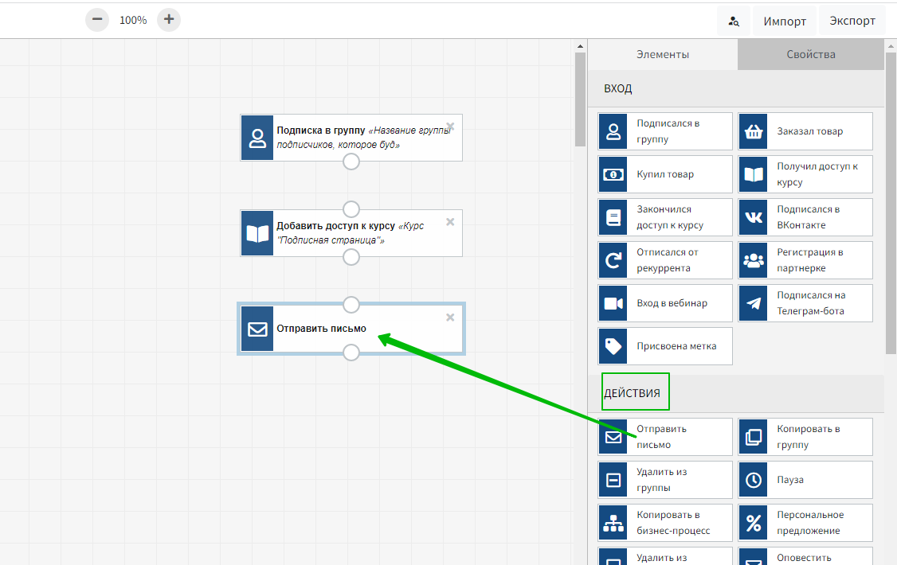Click the canvas vertical scrollbar thumb
Screen dimensions: 897x565
tap(580, 95)
